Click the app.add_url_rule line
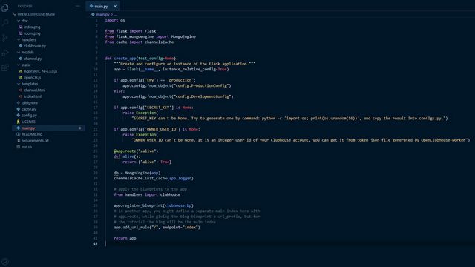 click(157, 228)
